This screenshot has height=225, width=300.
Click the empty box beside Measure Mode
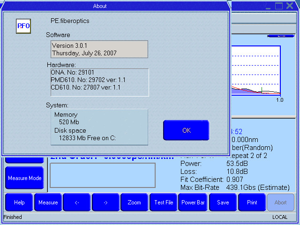pos(103,175)
